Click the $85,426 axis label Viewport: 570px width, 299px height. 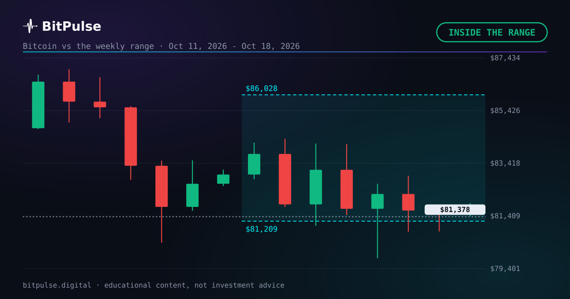pyautogui.click(x=505, y=111)
